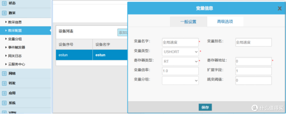Select 数采配置 in the sidebar
Image resolution: width=286 pixels, height=114 pixels.
25,31
